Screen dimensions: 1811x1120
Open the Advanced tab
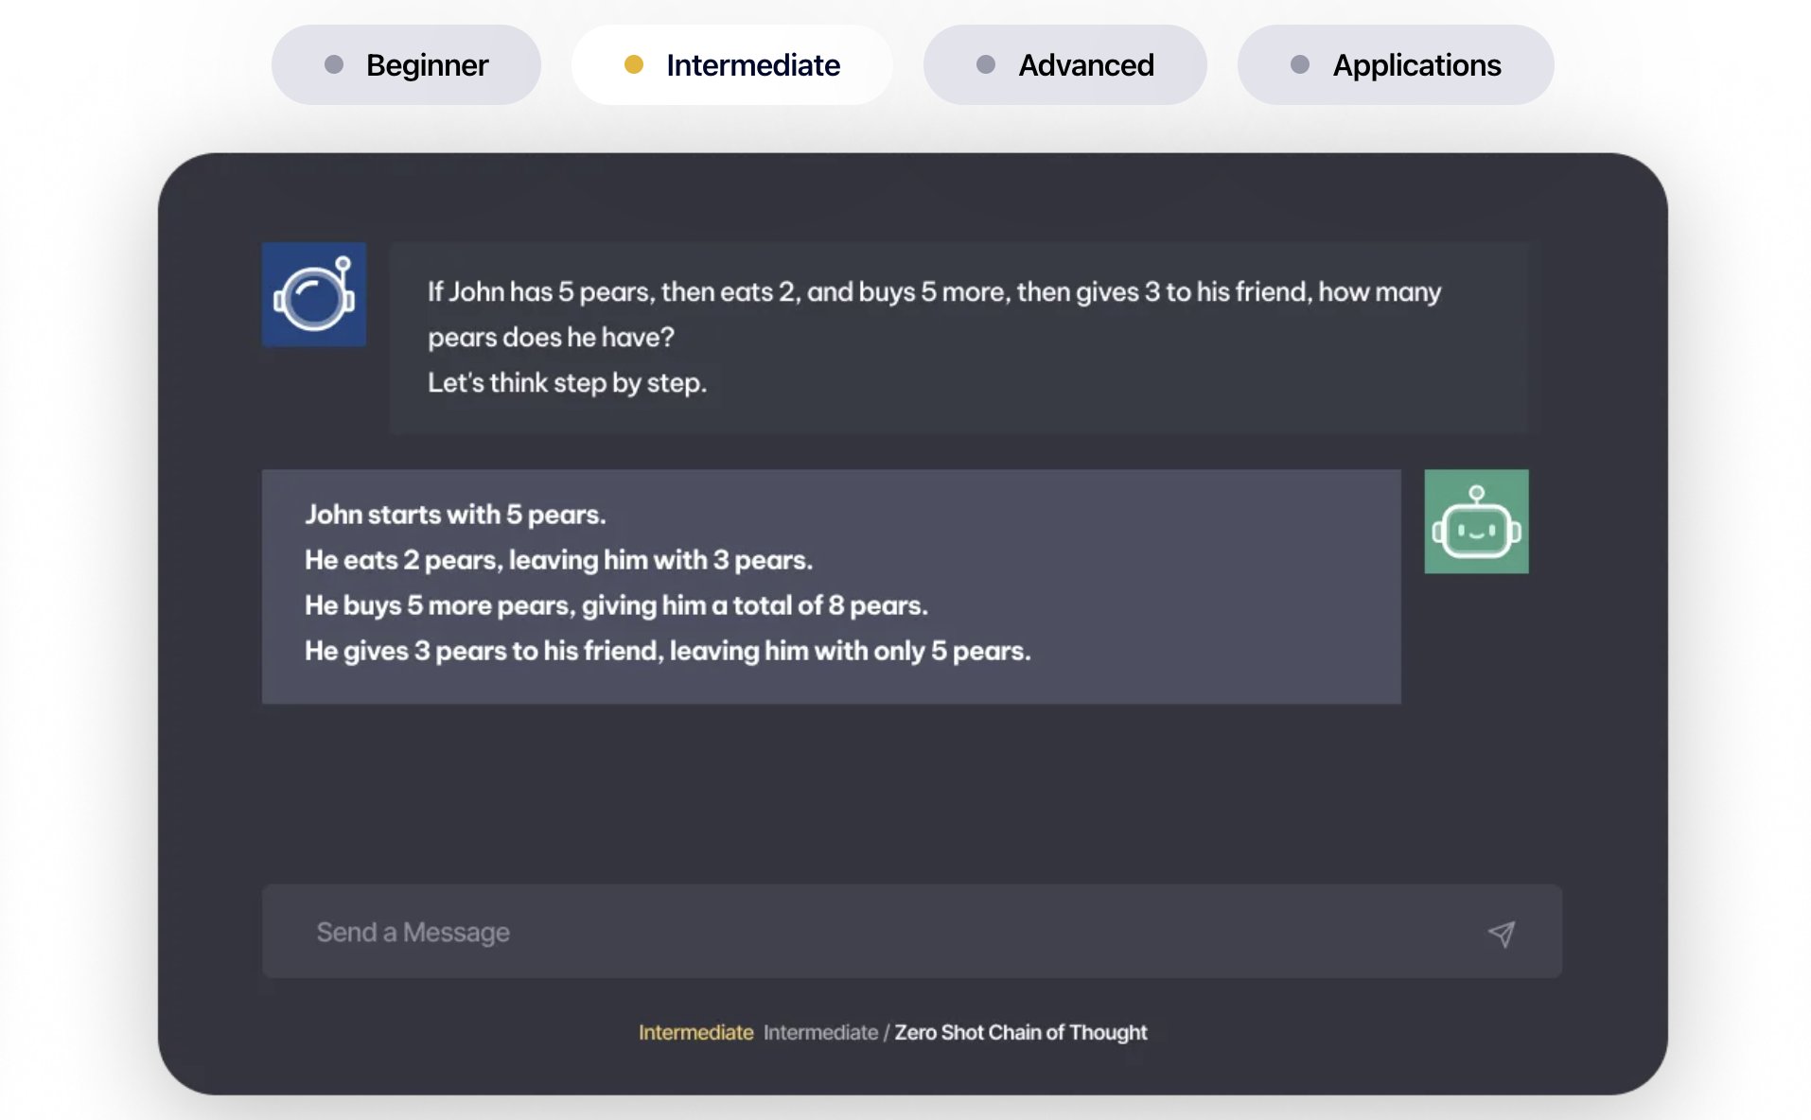(x=1064, y=65)
